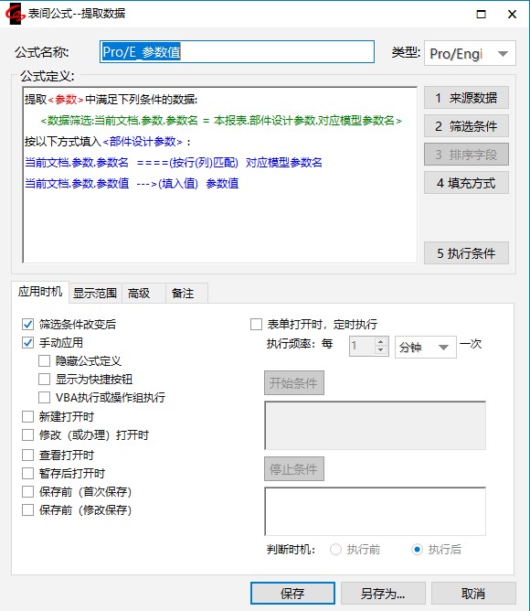Image resolution: width=530 pixels, height=611 pixels.
Task: Enable 隐藏公式定义 checkbox
Action: coord(45,360)
